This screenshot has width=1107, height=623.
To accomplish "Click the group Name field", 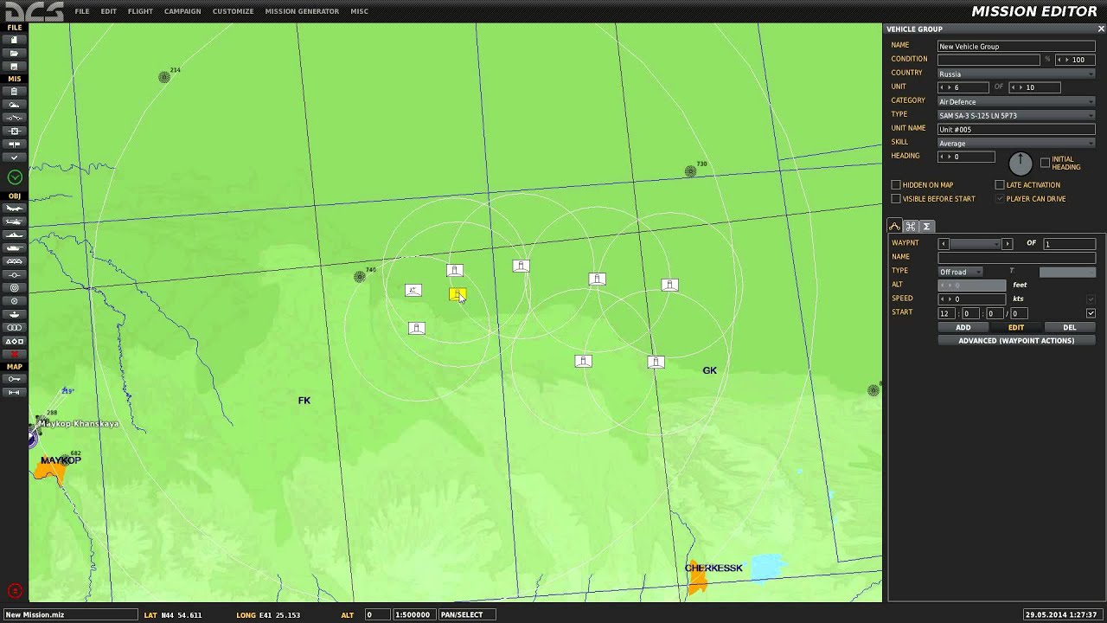I will [1016, 46].
